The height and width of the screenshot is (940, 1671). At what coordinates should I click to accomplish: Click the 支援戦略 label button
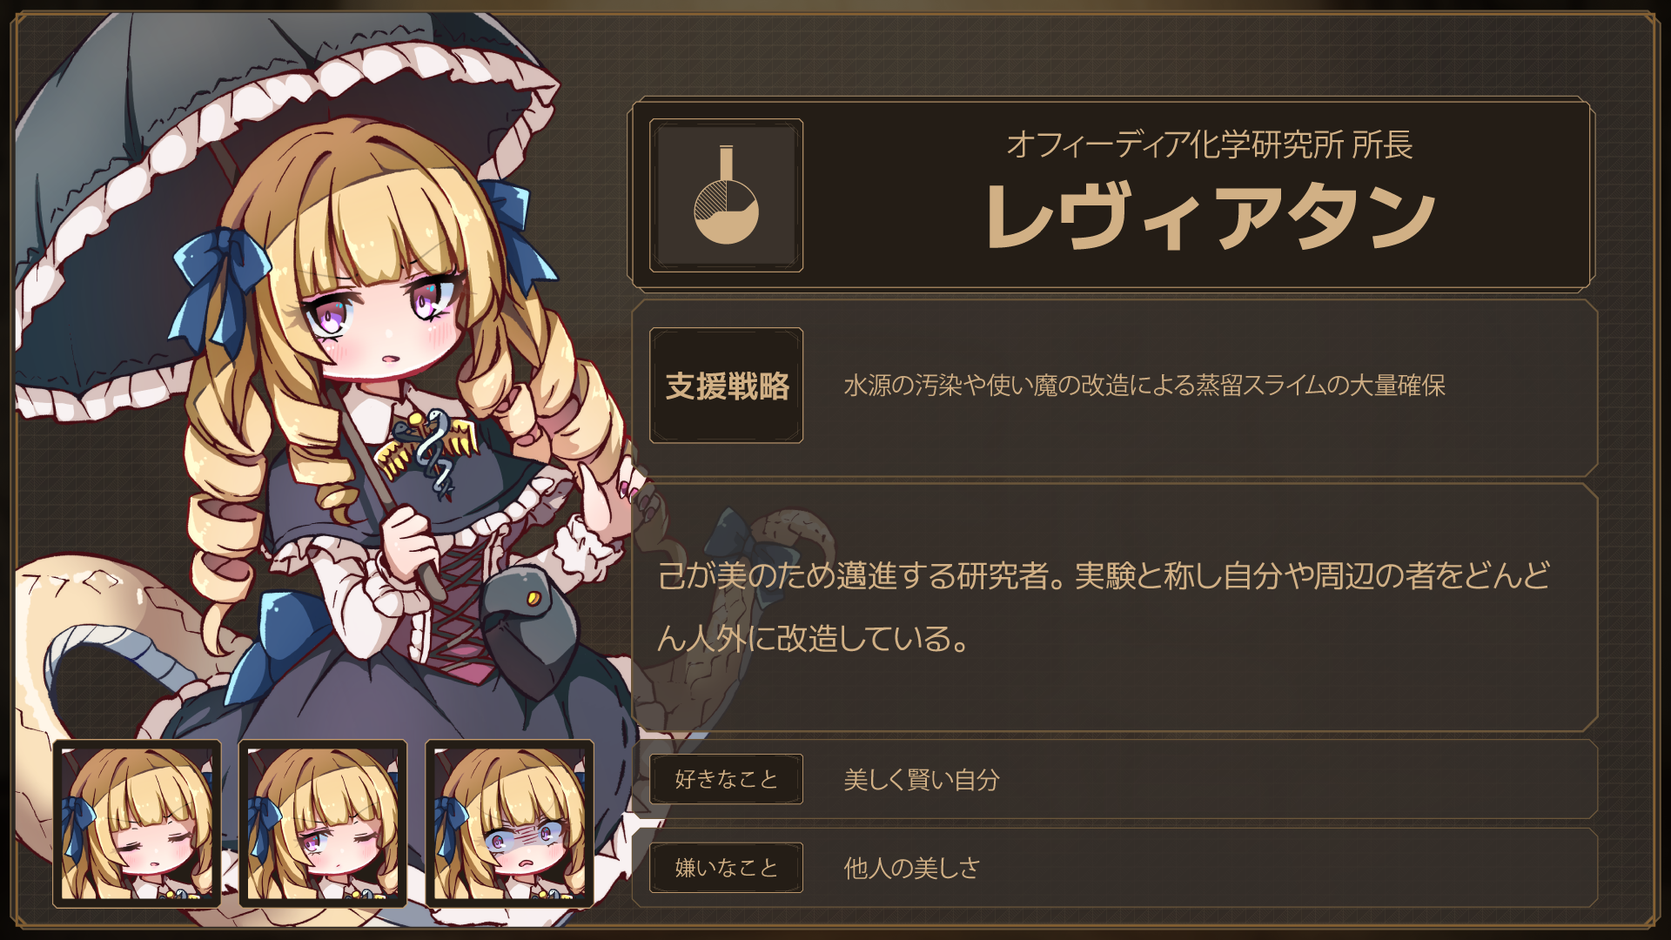726,386
